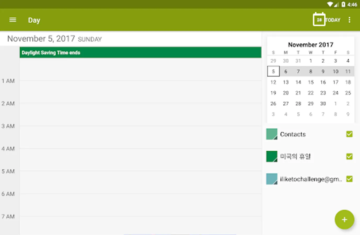Image resolution: width=360 pixels, height=235 pixels.
Task: Open the overflow options menu
Action: [350, 20]
